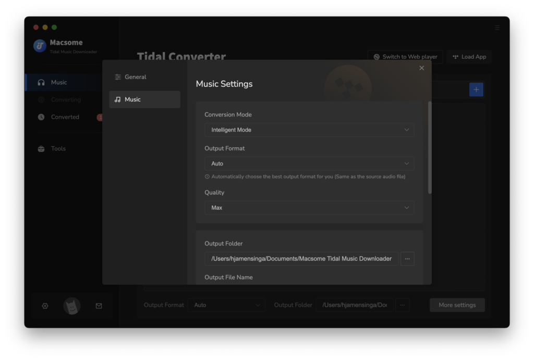Viewport: 534px width, 360px height.
Task: Click the Load App button
Action: coord(469,57)
